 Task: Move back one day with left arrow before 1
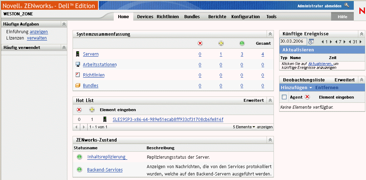(x=323, y=42)
